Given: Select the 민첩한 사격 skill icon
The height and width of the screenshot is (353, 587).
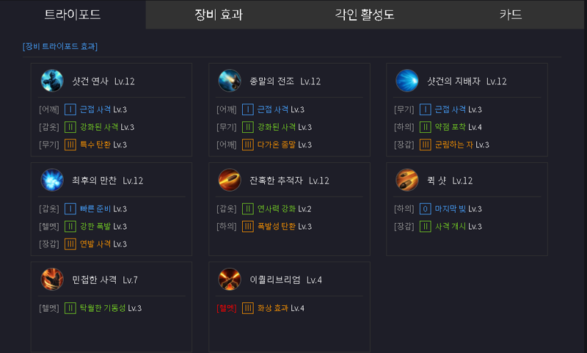Looking at the screenshot, I should coord(52,279).
